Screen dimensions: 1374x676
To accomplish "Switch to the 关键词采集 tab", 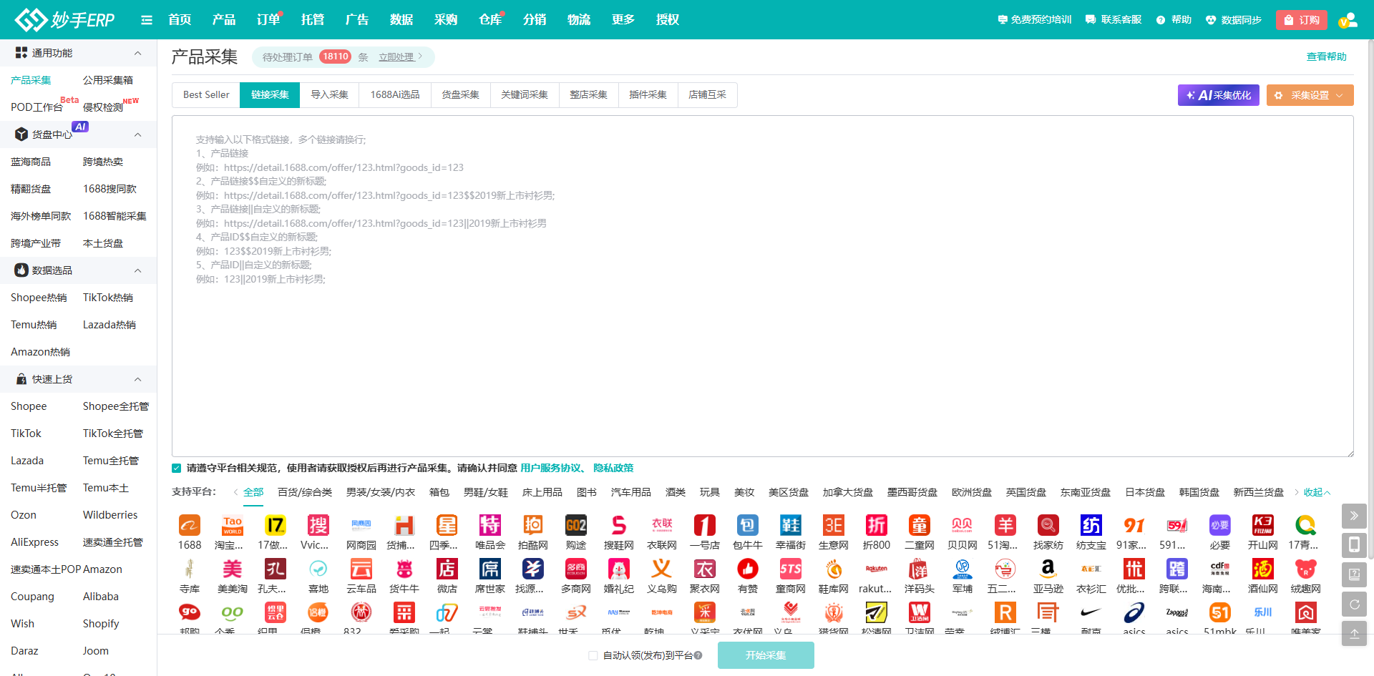I will [x=524, y=94].
